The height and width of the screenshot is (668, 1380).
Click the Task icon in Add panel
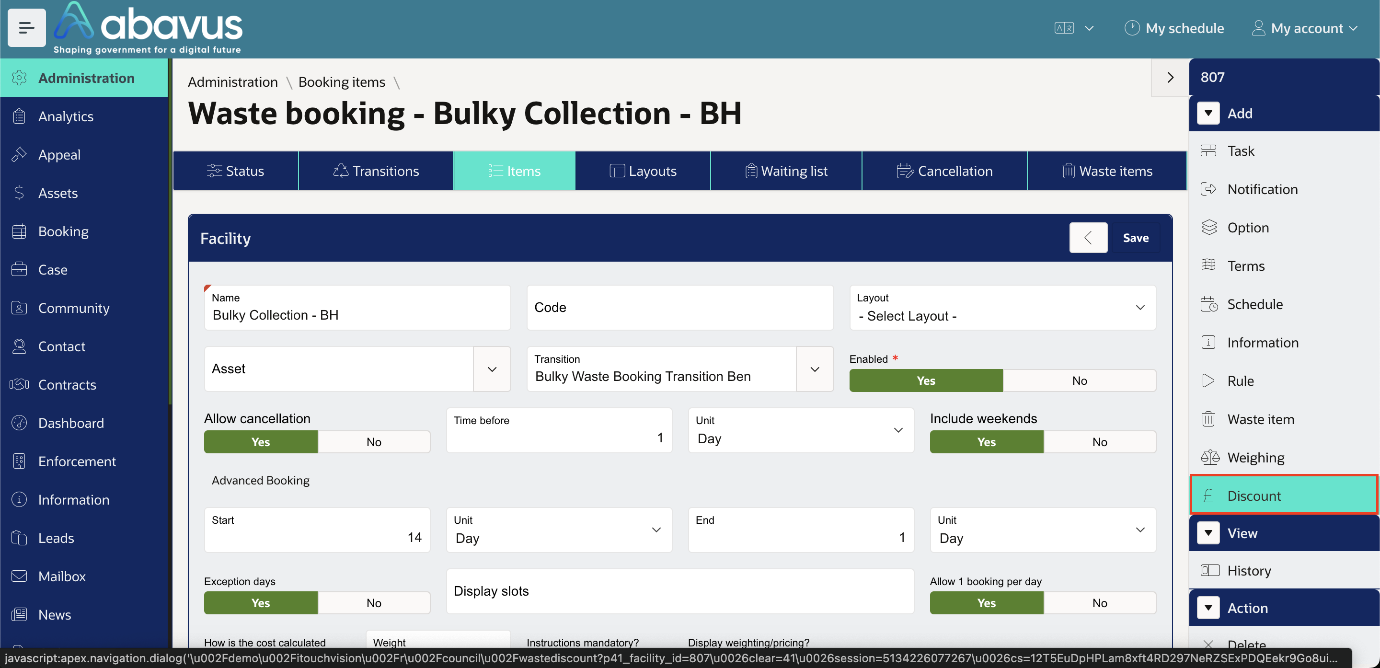[x=1208, y=151]
